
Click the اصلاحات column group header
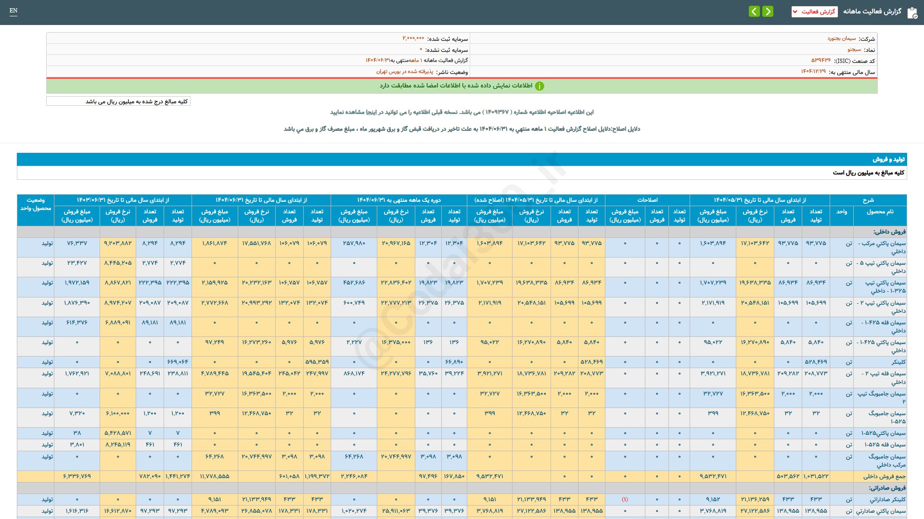point(647,200)
